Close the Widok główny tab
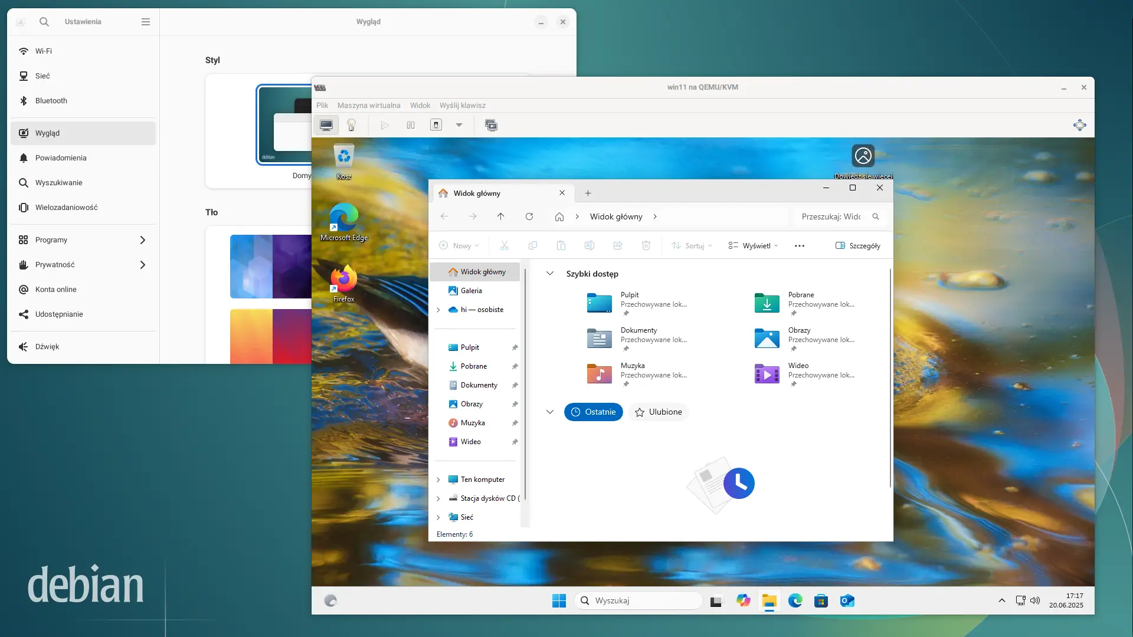Viewport: 1133px width, 637px height. [x=562, y=193]
